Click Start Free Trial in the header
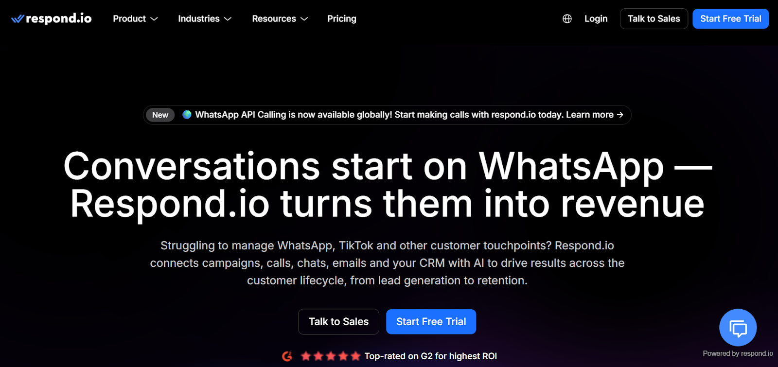The image size is (778, 367). [731, 18]
